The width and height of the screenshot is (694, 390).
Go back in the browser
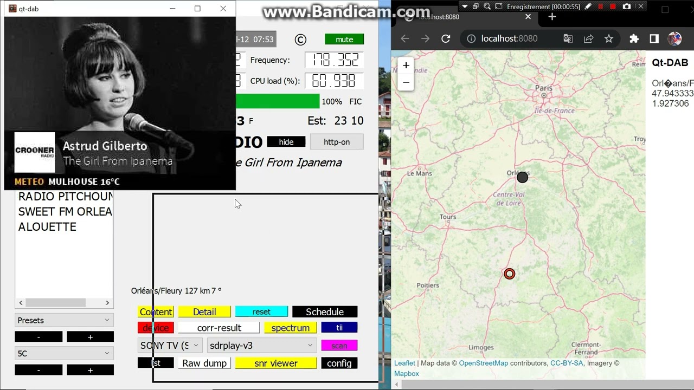pyautogui.click(x=405, y=38)
